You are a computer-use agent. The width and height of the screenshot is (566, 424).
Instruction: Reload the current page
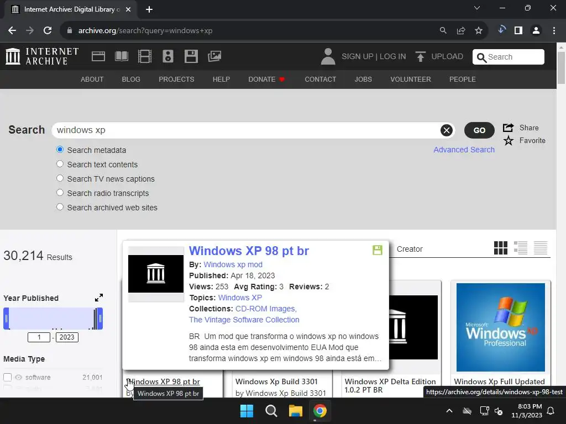point(48,31)
